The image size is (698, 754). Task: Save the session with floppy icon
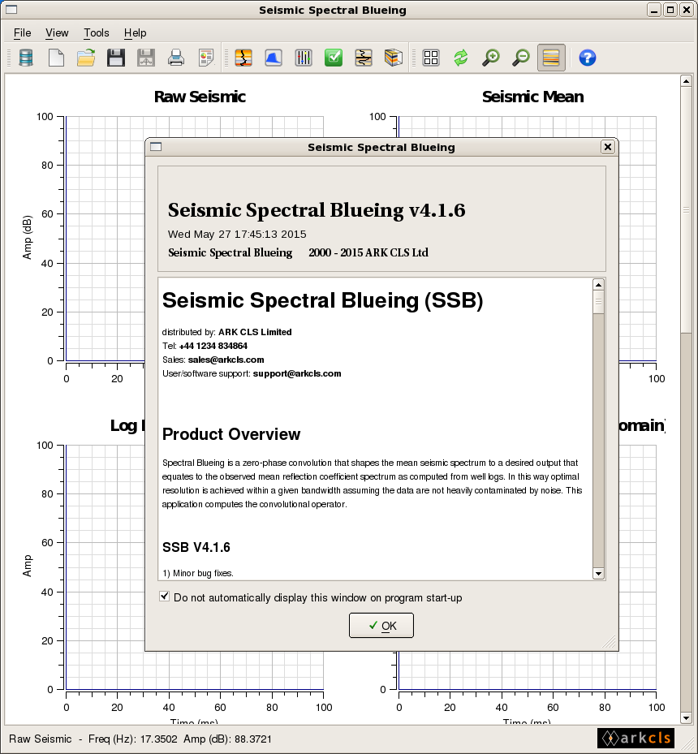[x=116, y=58]
